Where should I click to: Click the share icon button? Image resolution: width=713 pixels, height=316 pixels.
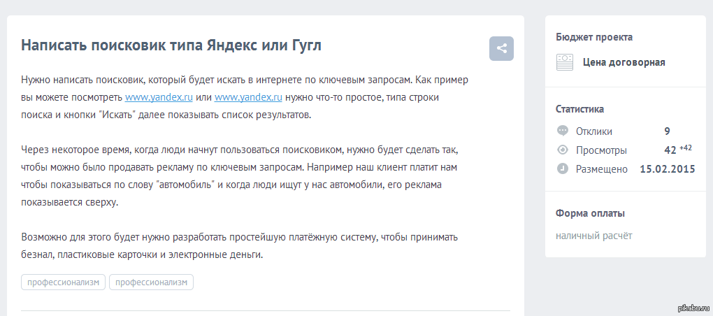(x=501, y=48)
